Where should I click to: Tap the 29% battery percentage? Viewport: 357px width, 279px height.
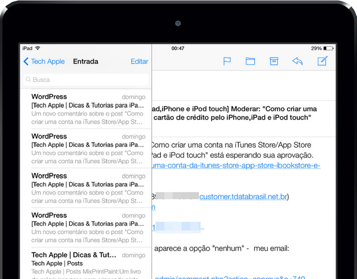click(x=316, y=48)
